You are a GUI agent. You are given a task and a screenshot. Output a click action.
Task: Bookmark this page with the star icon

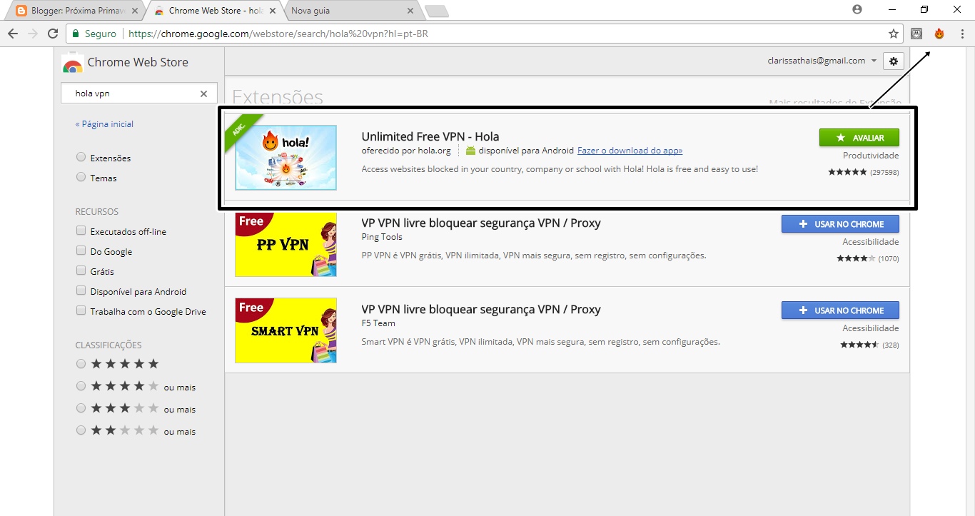point(893,34)
